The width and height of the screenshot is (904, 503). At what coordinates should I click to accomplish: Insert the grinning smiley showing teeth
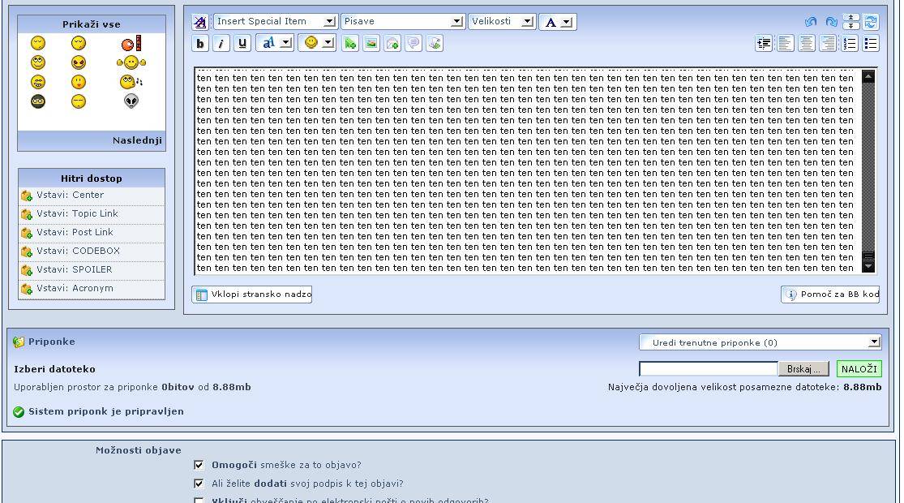(x=38, y=82)
